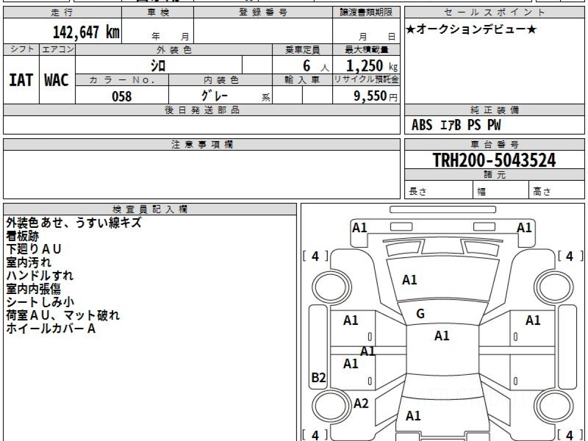This screenshot has width=588, height=441.
Task: Click the 譲渡書類期限 header
Action: pyautogui.click(x=367, y=13)
